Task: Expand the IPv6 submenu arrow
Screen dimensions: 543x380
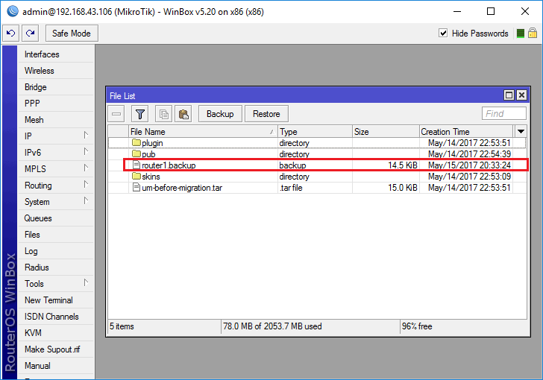Action: point(86,151)
